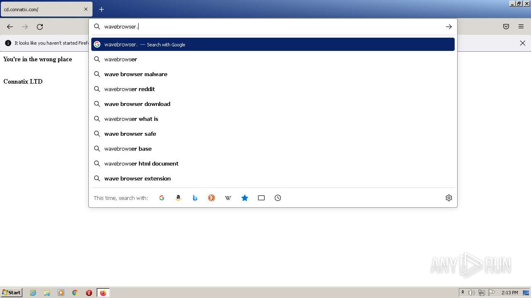The width and height of the screenshot is (531, 298).
Task: Choose 'wavebrowser reddit' suggestion
Action: (x=273, y=89)
